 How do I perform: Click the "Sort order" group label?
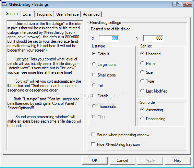(x=148, y=102)
